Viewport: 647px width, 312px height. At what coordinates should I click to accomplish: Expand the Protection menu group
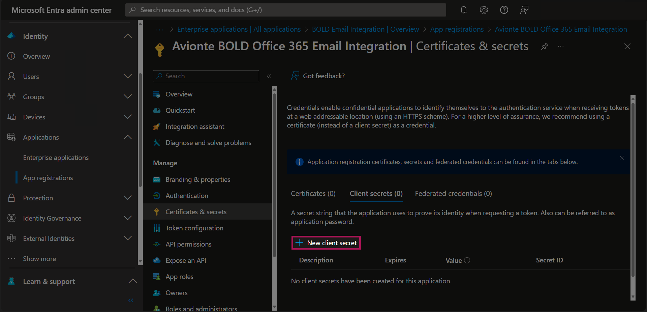point(128,198)
